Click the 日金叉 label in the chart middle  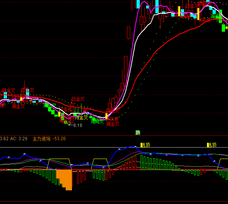coord(78,99)
